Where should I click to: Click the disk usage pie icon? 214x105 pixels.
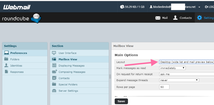pyautogui.click(x=122, y=7)
